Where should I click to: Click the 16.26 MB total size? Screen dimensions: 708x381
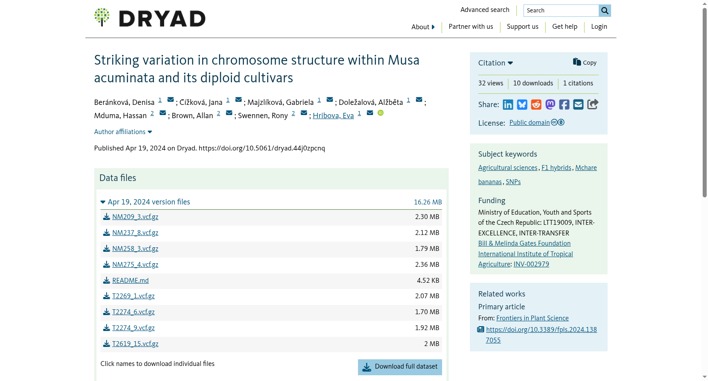(428, 202)
